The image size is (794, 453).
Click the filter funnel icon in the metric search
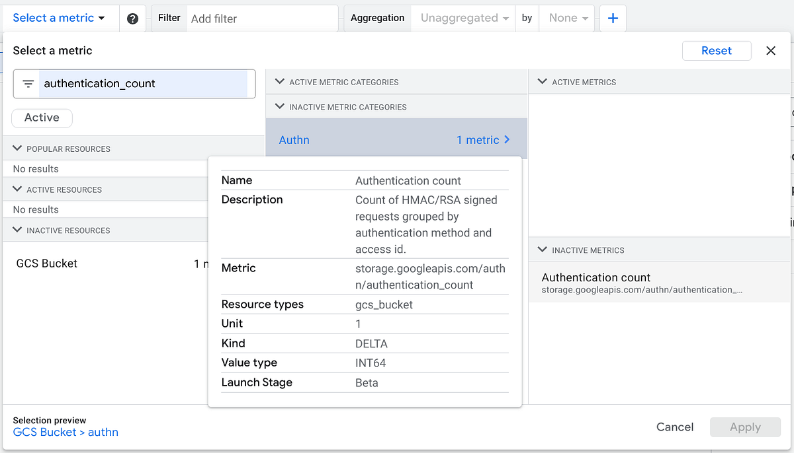pos(27,84)
